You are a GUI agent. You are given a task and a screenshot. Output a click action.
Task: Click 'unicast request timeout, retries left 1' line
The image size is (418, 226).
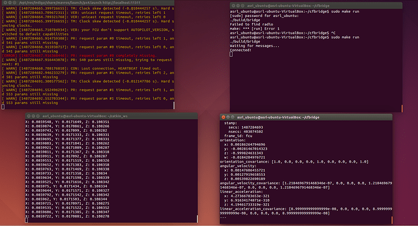(84, 13)
